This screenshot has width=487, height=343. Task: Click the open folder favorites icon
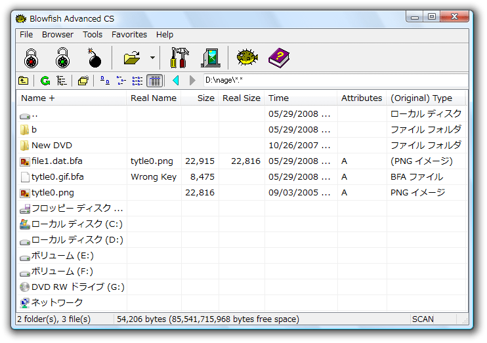tap(132, 58)
